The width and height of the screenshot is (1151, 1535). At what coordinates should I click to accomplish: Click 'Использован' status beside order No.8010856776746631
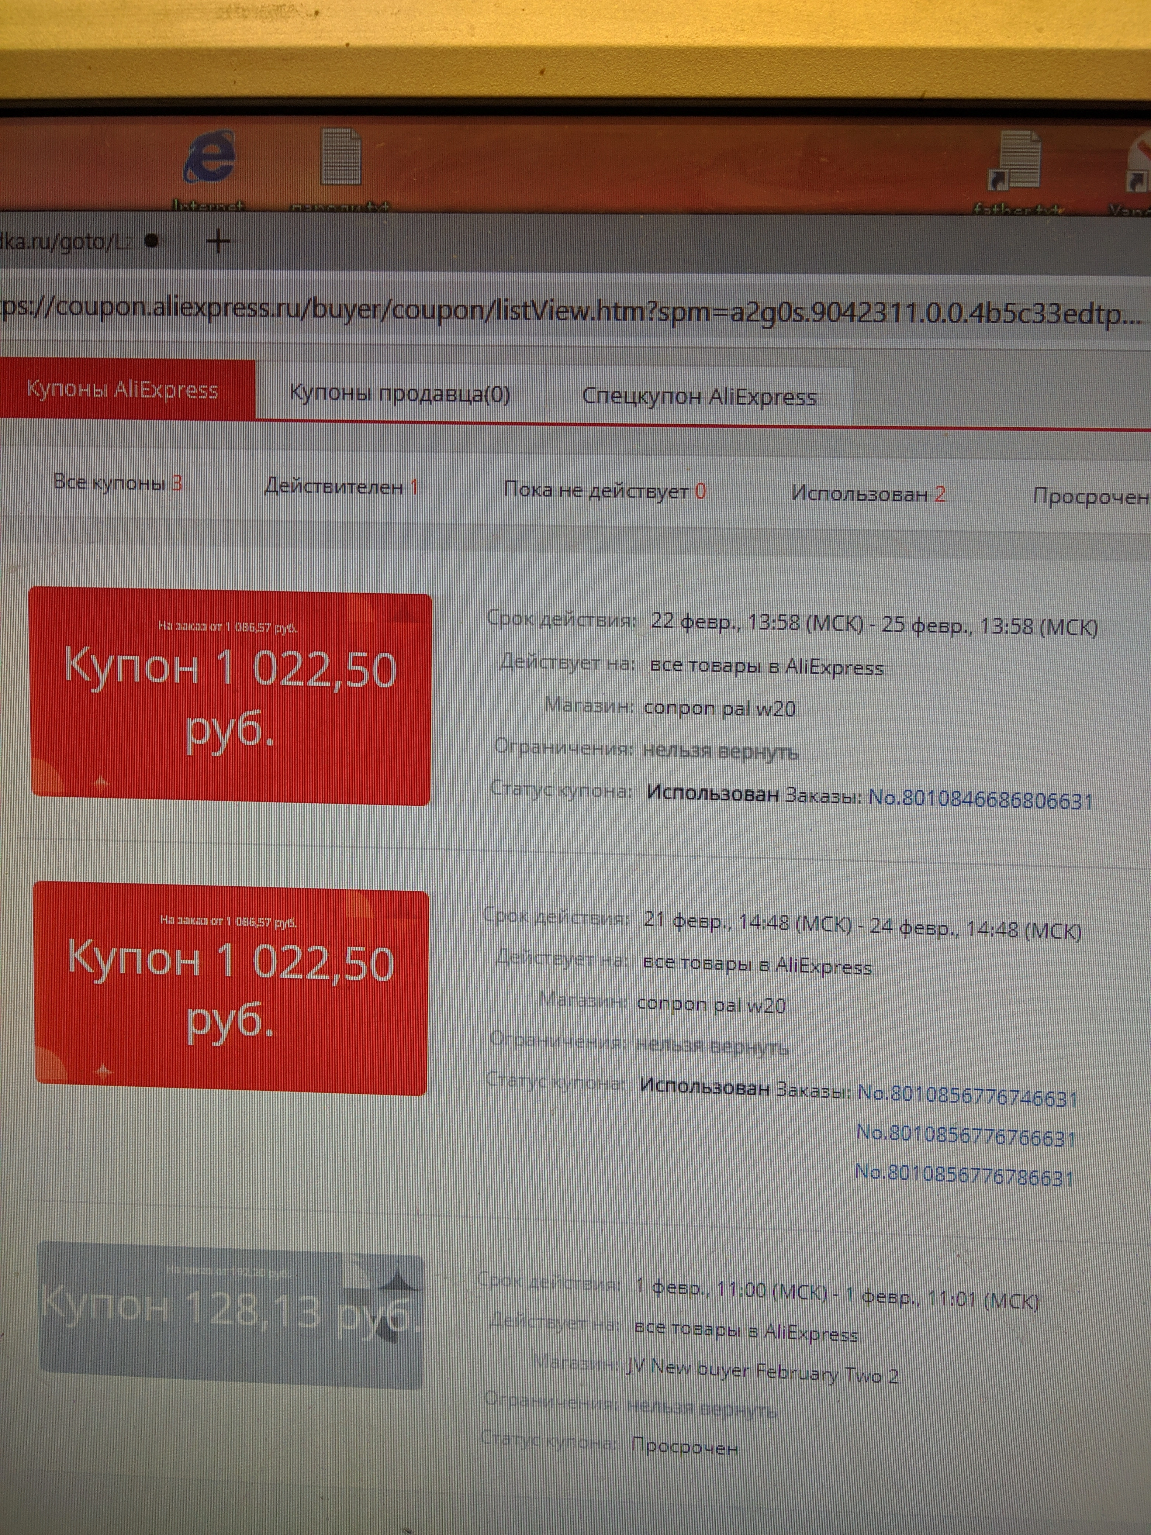[704, 1087]
